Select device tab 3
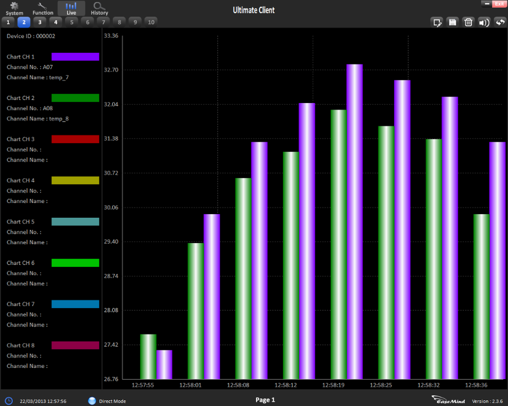Viewport: 508px width, 406px height. [x=40, y=22]
